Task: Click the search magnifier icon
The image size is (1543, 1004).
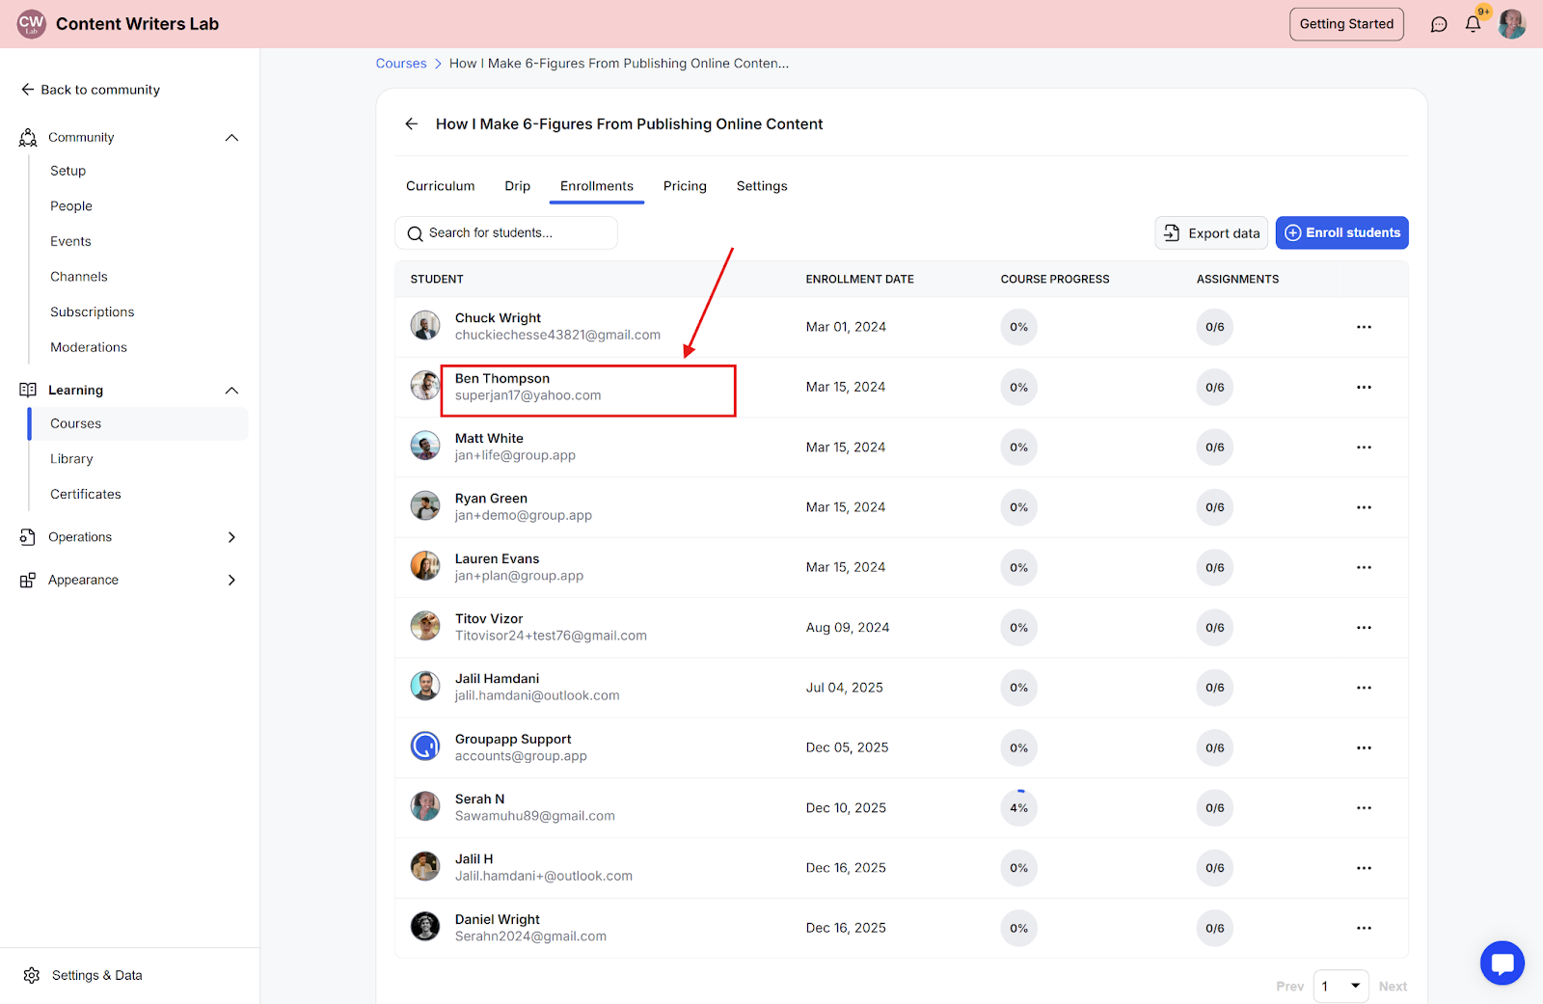Action: 416,233
